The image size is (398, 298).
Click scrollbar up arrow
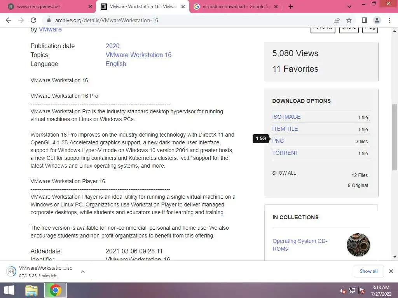tap(395, 31)
